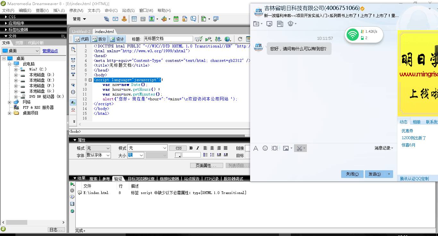Insert a Named Anchor icon
The image size is (438, 236).
[x=124, y=19]
